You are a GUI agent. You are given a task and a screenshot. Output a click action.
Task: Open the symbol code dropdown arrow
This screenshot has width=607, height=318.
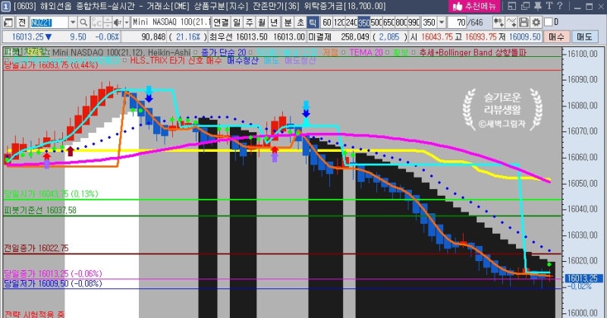pos(73,23)
